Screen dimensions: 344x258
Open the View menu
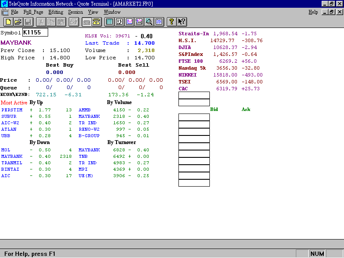(x=93, y=12)
